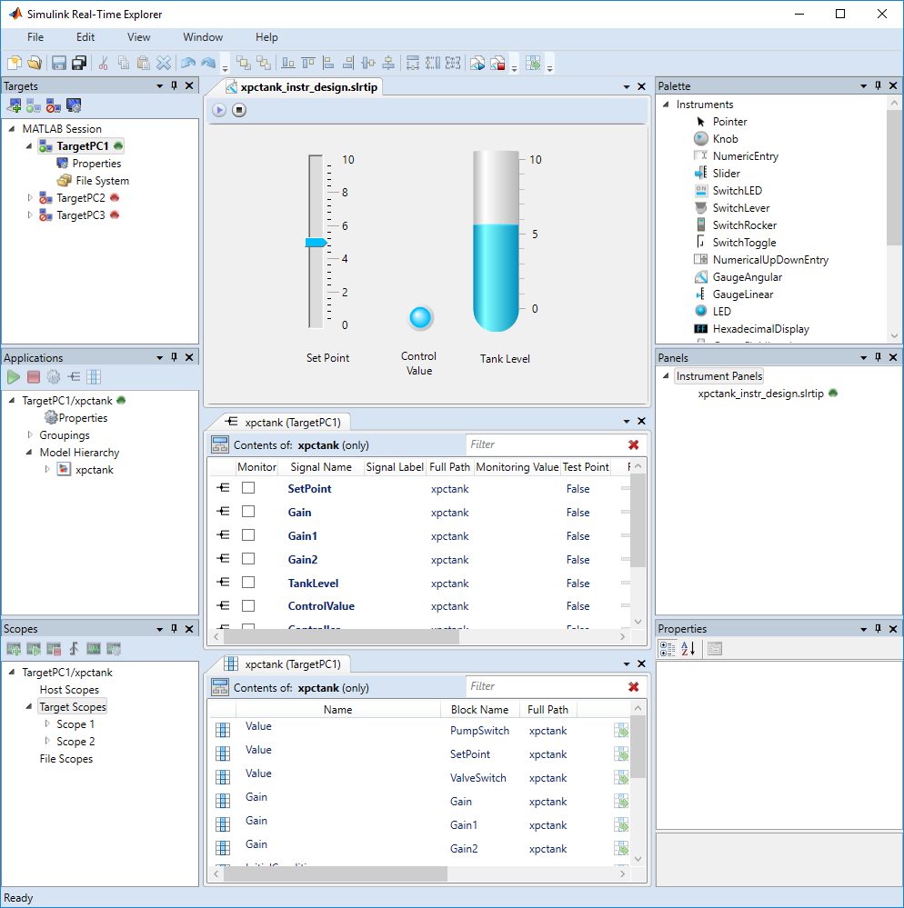Check Monitor box for Gain1 signal
This screenshot has height=908, width=904.
pos(248,535)
